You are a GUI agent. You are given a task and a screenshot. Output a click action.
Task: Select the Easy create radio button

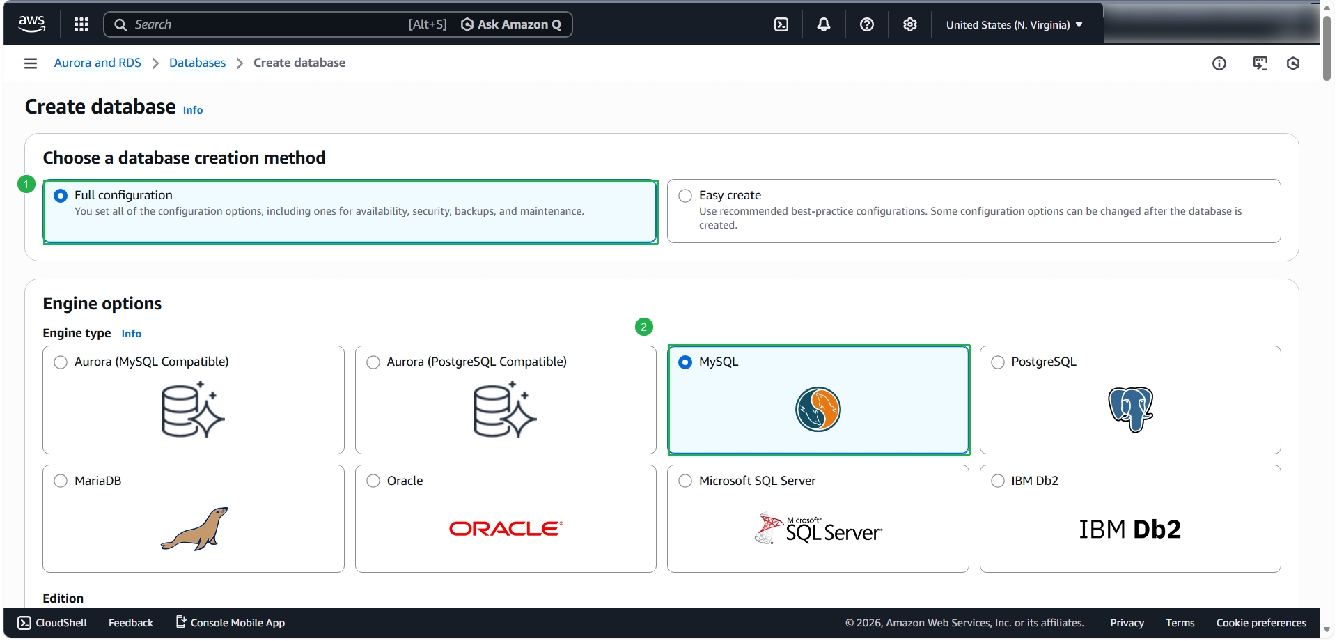[x=685, y=196]
